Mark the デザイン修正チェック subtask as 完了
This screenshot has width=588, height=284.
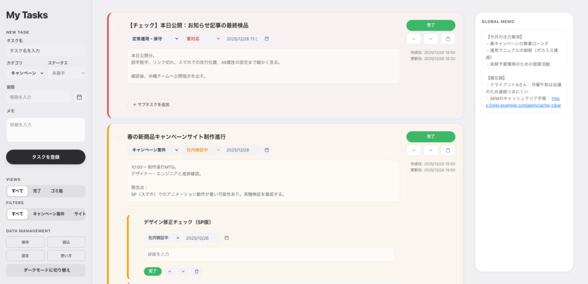[x=153, y=271]
